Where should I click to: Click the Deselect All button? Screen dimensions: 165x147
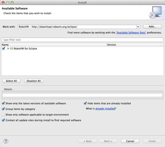click(x=34, y=81)
